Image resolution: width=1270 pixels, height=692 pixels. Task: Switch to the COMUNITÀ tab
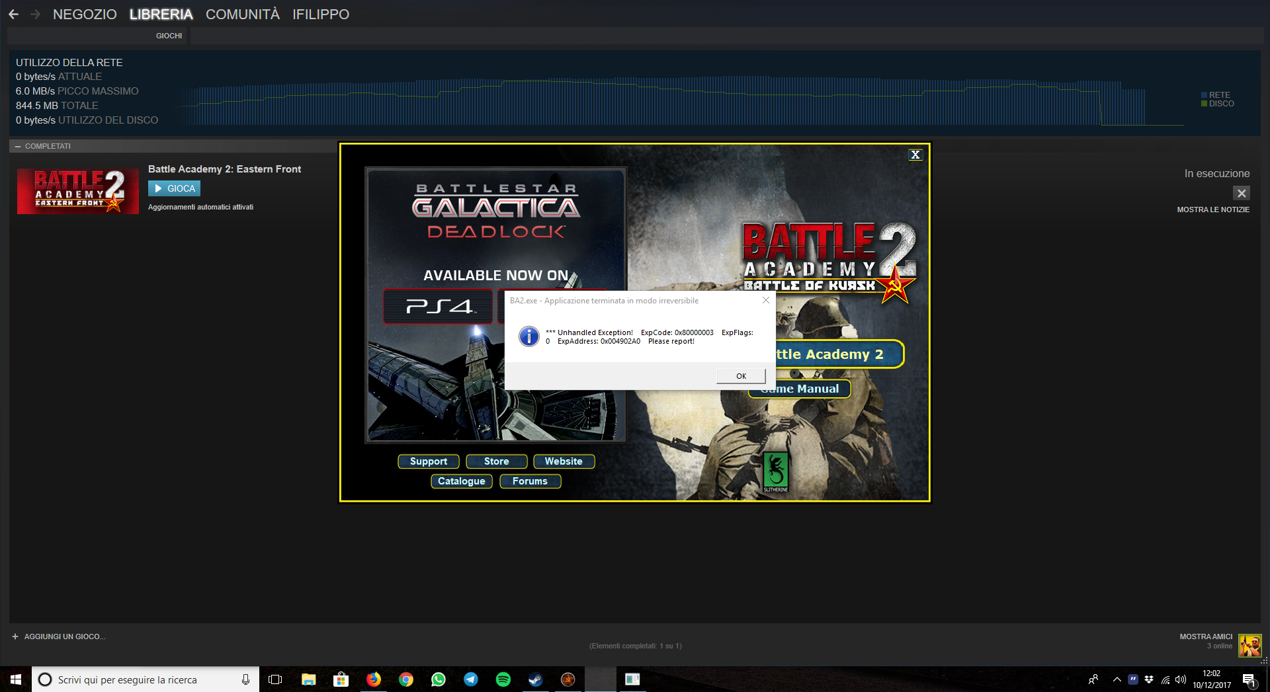coord(242,14)
